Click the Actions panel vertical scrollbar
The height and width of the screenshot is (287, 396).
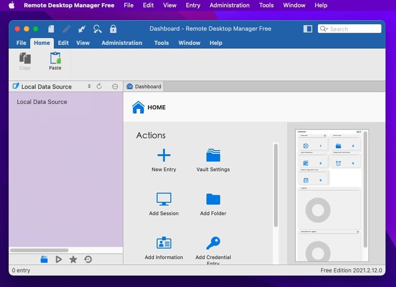(276, 185)
